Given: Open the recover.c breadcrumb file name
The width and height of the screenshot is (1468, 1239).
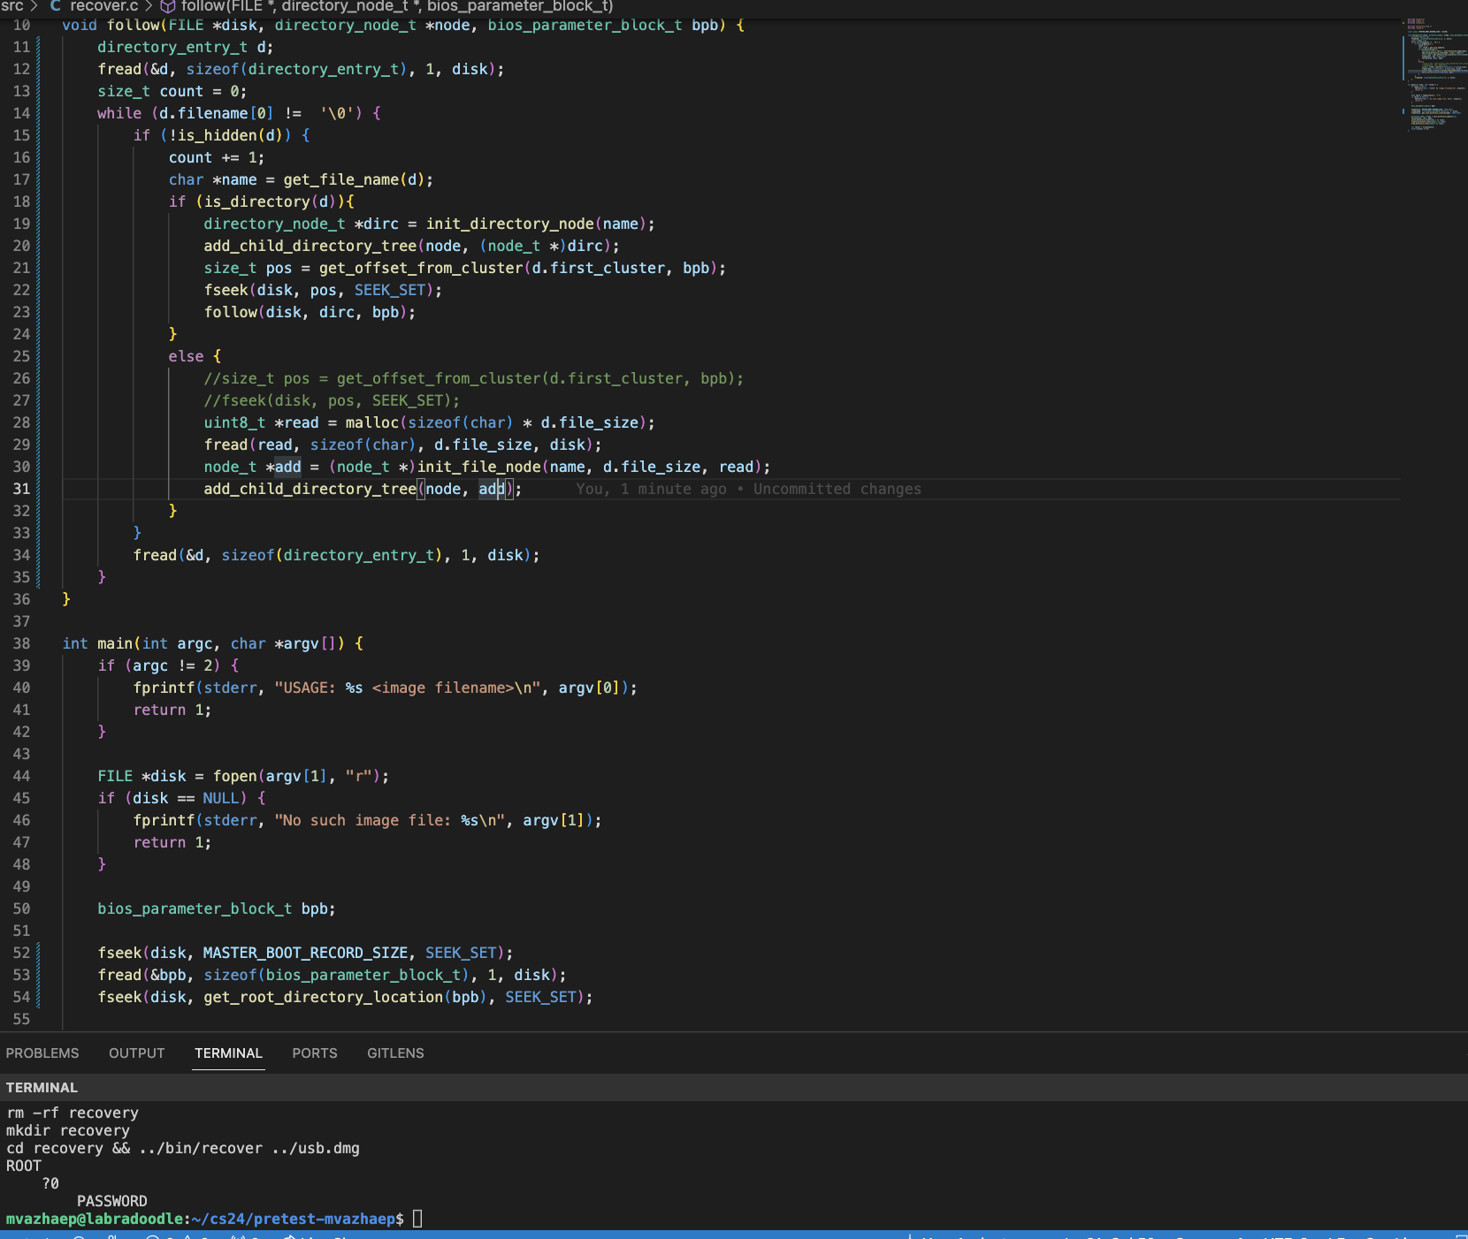Looking at the screenshot, I should 103,6.
